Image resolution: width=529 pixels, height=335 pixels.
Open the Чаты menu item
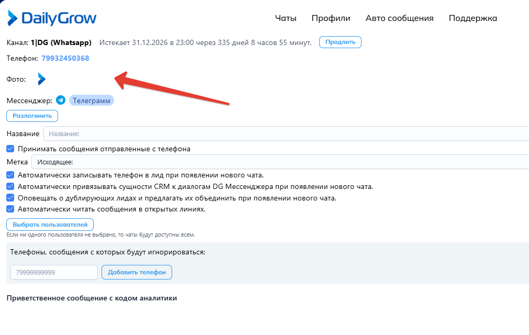click(x=286, y=18)
